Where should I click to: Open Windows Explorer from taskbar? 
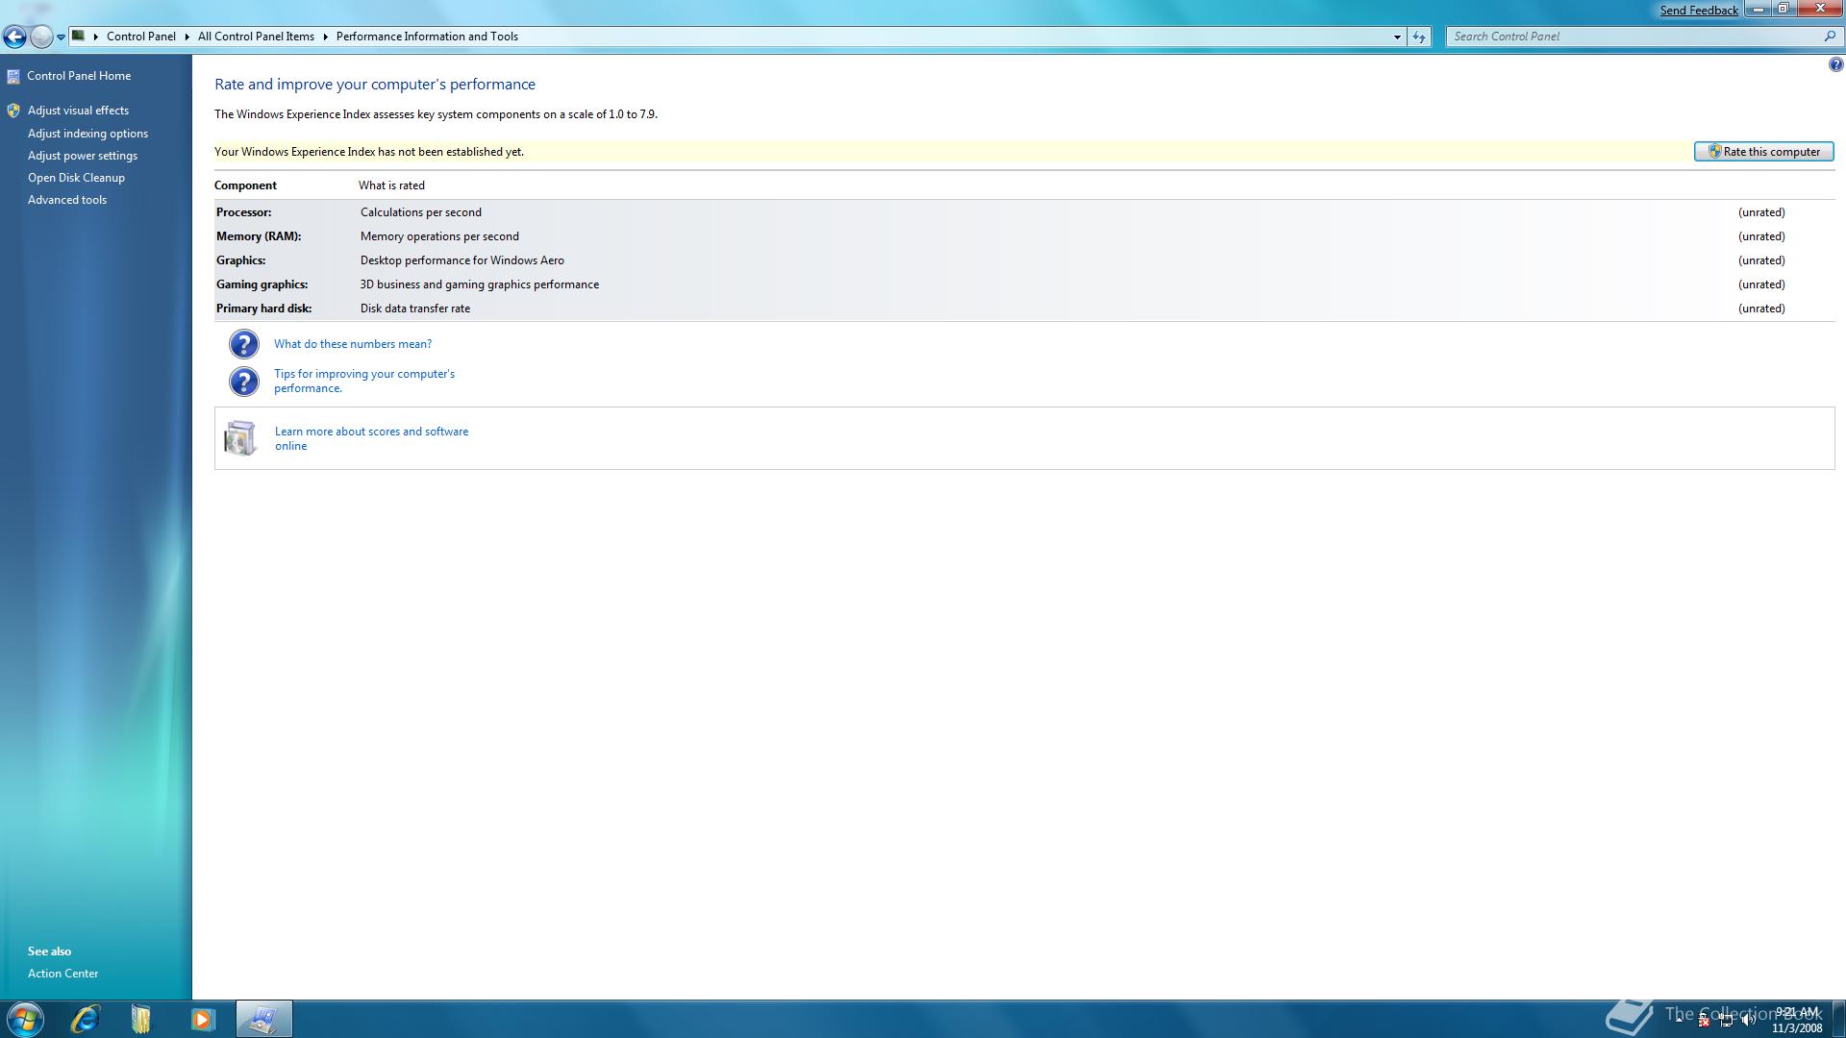140,1019
